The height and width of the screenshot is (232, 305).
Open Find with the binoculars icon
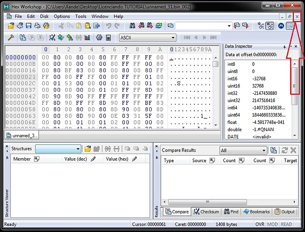coord(132,26)
